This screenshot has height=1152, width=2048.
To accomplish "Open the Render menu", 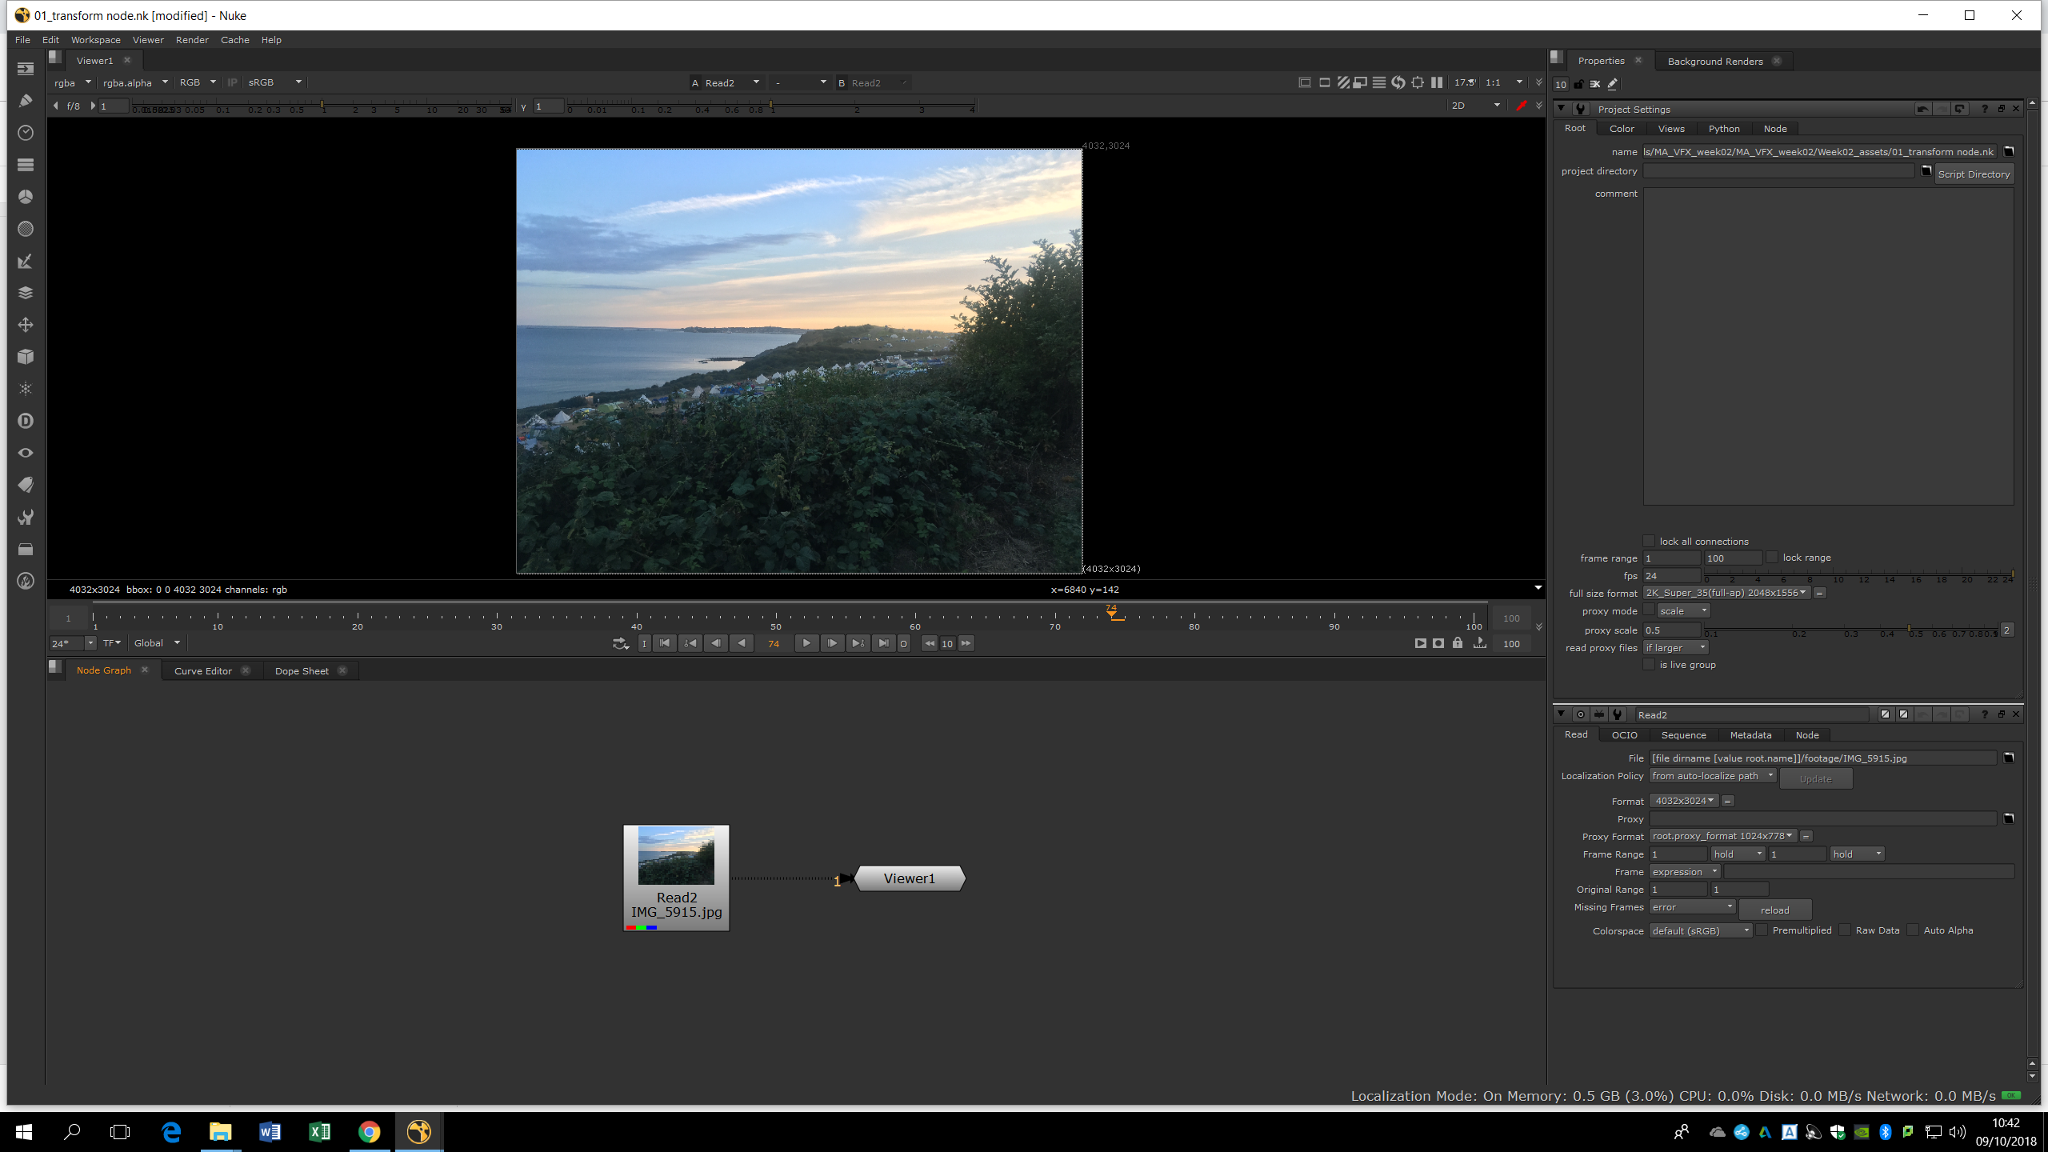I will [192, 40].
